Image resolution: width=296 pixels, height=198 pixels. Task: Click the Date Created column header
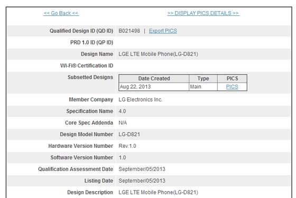[x=154, y=78]
